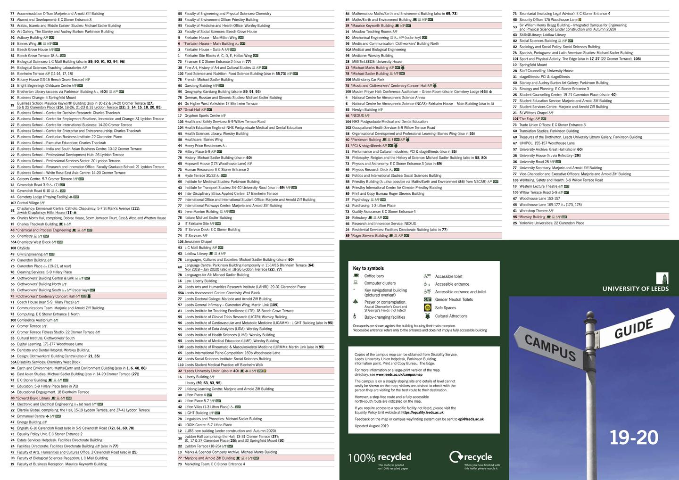Click the 'Key to symbols' heading
The height and width of the screenshot is (480, 679).
point(368,268)
